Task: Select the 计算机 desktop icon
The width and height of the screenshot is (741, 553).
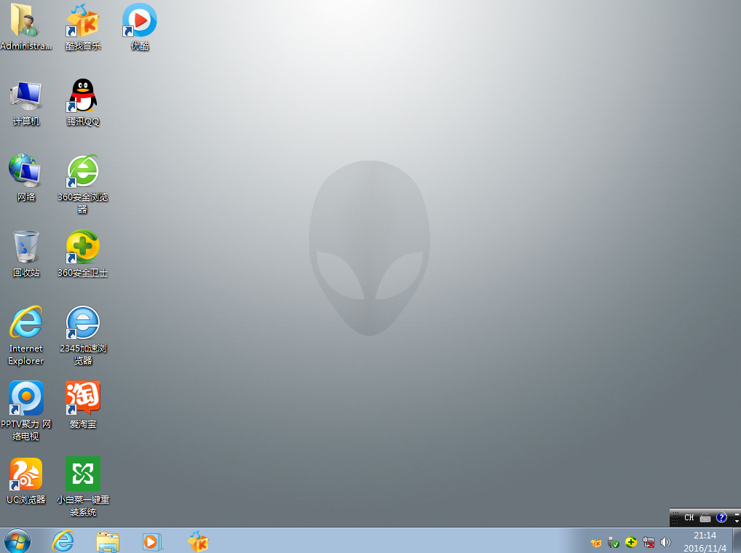Action: pos(26,103)
